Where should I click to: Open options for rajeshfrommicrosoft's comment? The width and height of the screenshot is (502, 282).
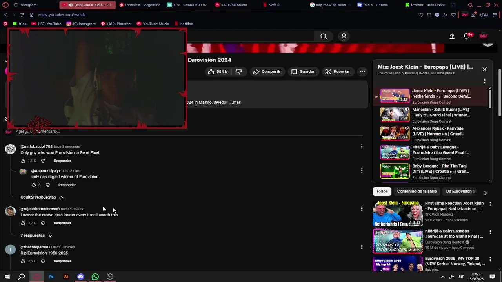[362, 209]
